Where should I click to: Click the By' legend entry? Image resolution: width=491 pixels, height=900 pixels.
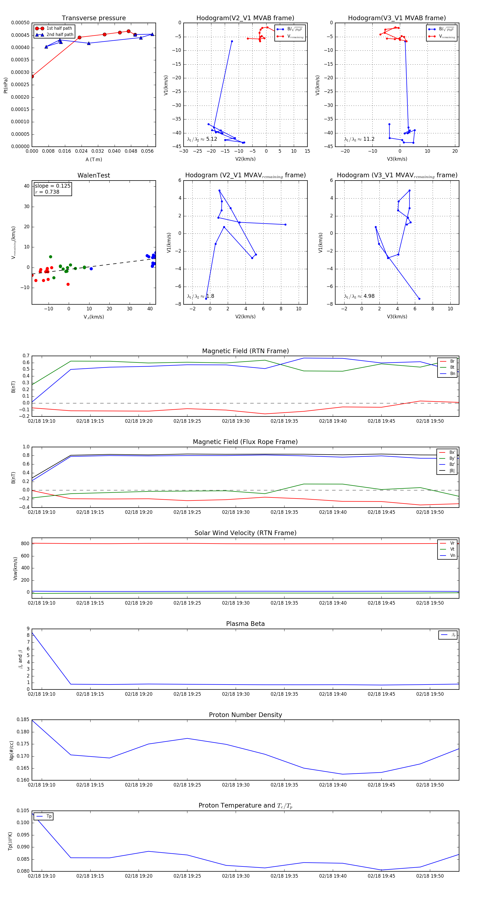[x=447, y=458]
